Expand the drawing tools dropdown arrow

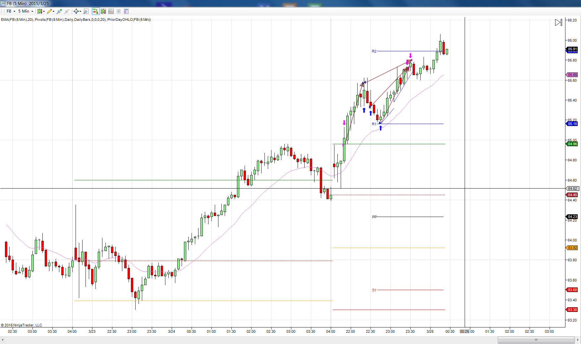pyautogui.click(x=53, y=11)
